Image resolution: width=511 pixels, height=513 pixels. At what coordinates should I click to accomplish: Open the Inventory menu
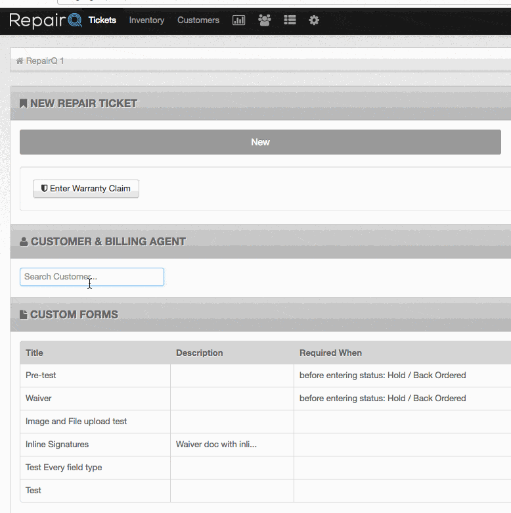pos(146,20)
